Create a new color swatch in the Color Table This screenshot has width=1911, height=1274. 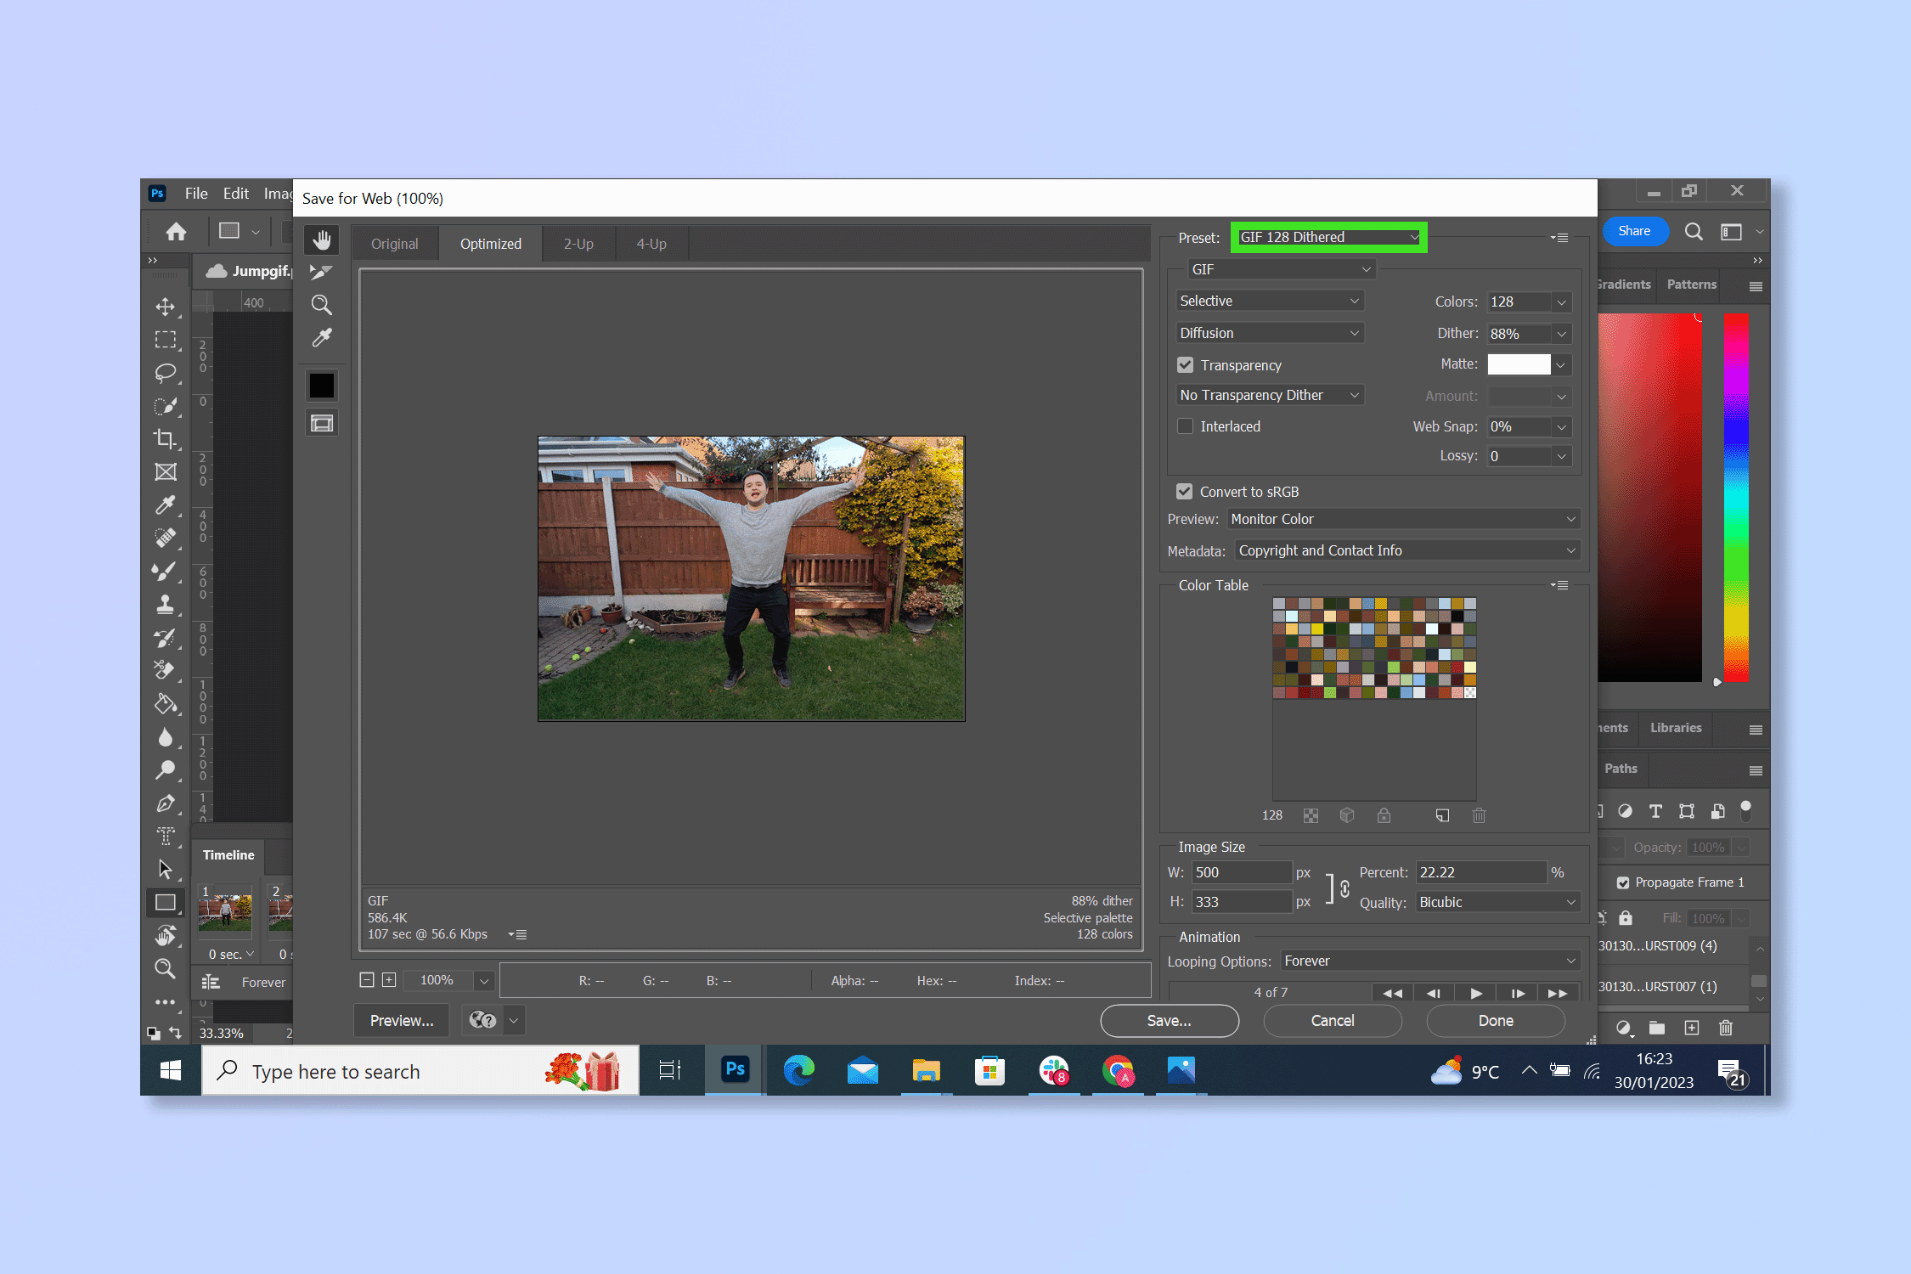pyautogui.click(x=1442, y=815)
